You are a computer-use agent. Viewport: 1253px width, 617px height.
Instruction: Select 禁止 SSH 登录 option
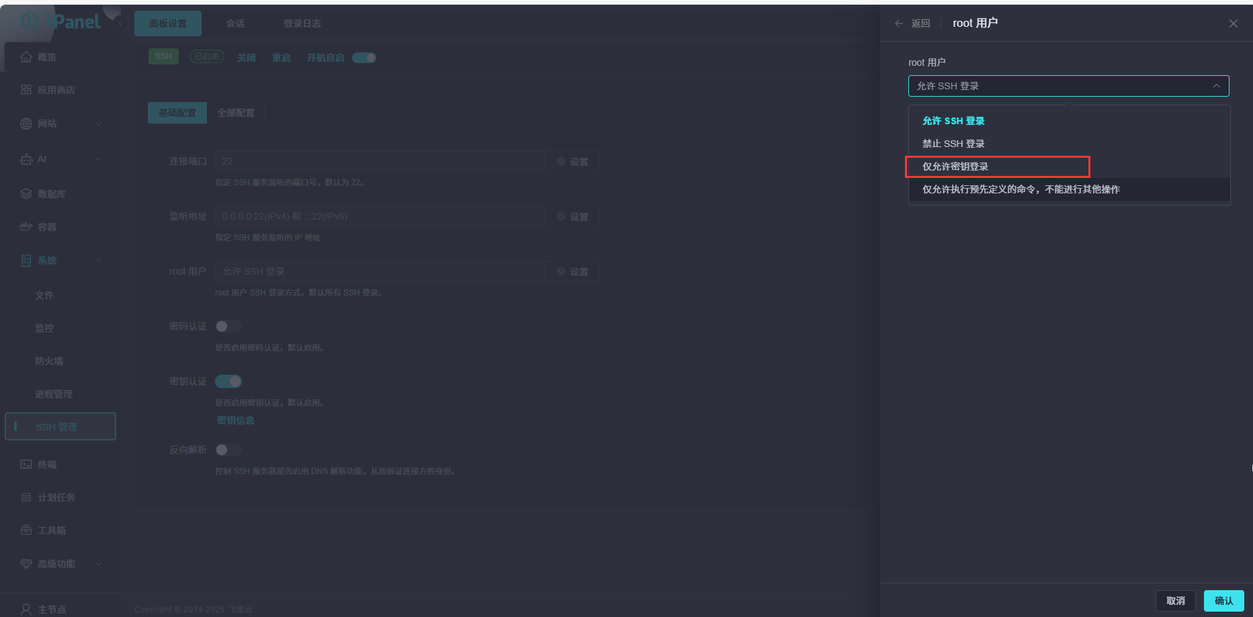[953, 144]
